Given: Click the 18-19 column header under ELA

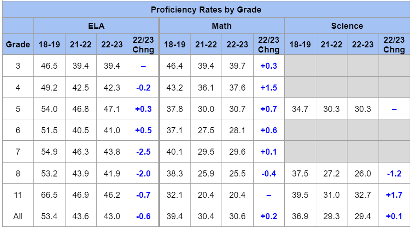Looking at the screenshot, I should (x=49, y=45).
